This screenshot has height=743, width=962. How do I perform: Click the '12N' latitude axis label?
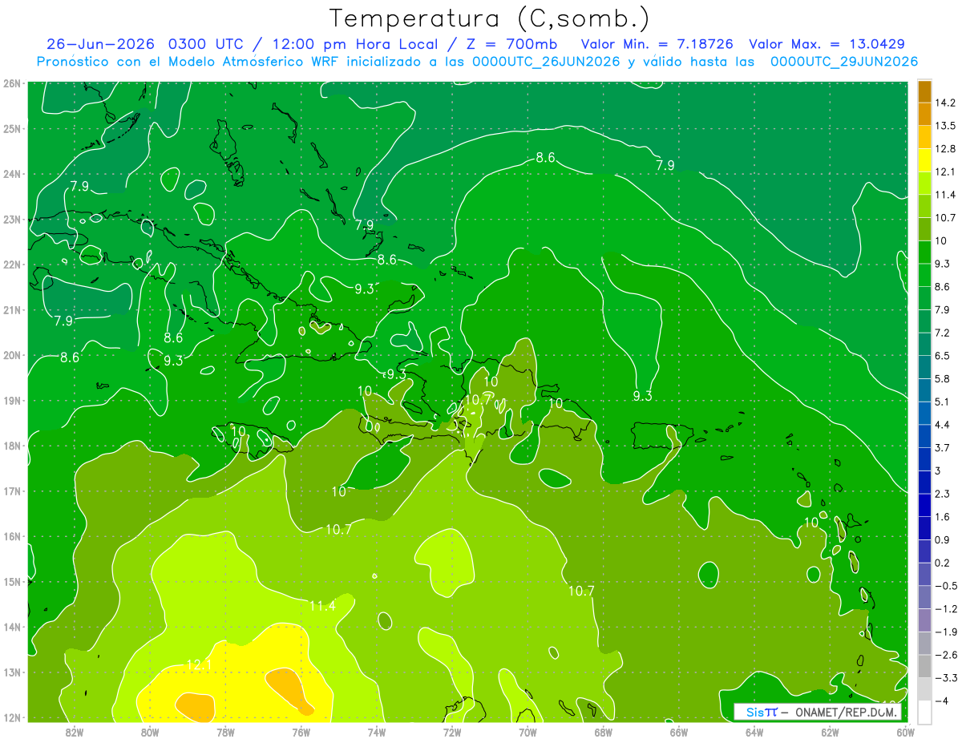point(11,717)
